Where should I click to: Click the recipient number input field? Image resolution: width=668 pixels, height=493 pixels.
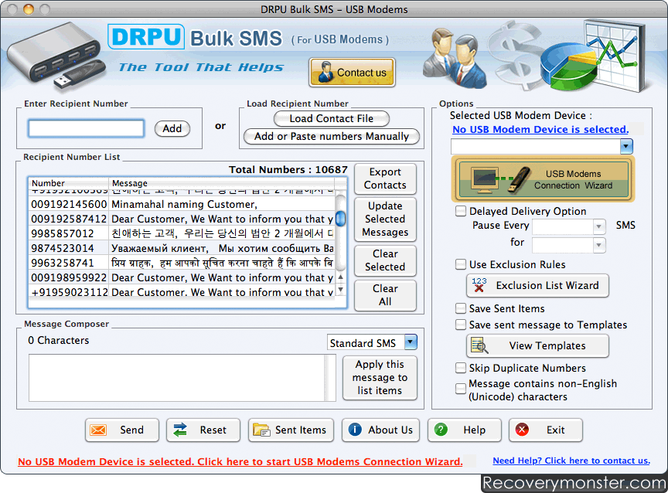point(86,128)
